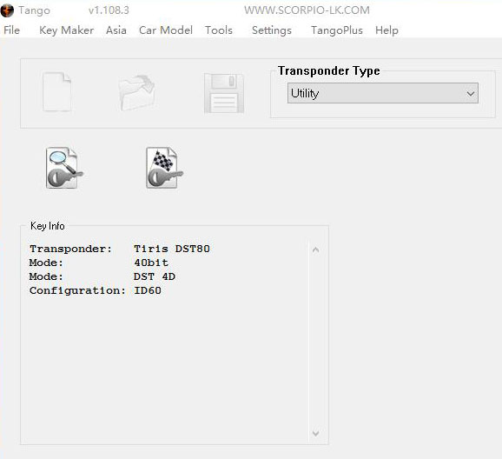Click the read key magnifier icon
Viewport: 502px width, 459px height.
tap(64, 168)
